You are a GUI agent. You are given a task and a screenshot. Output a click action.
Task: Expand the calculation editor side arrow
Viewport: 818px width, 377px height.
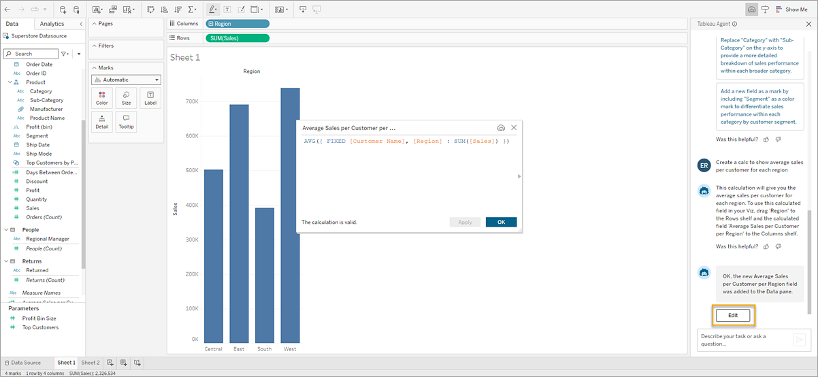pos(519,176)
